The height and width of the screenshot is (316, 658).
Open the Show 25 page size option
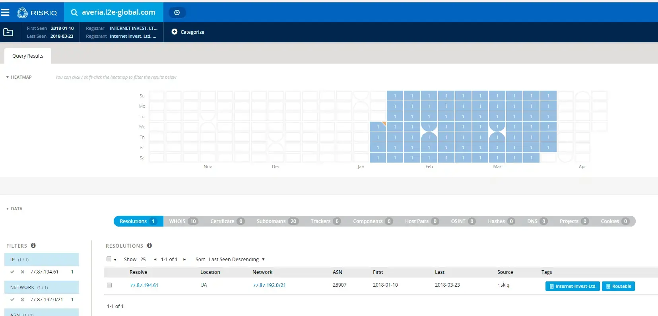coord(135,259)
